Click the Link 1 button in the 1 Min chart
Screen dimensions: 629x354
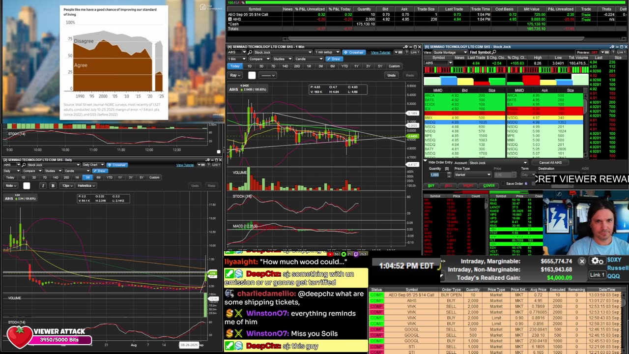pos(414,52)
